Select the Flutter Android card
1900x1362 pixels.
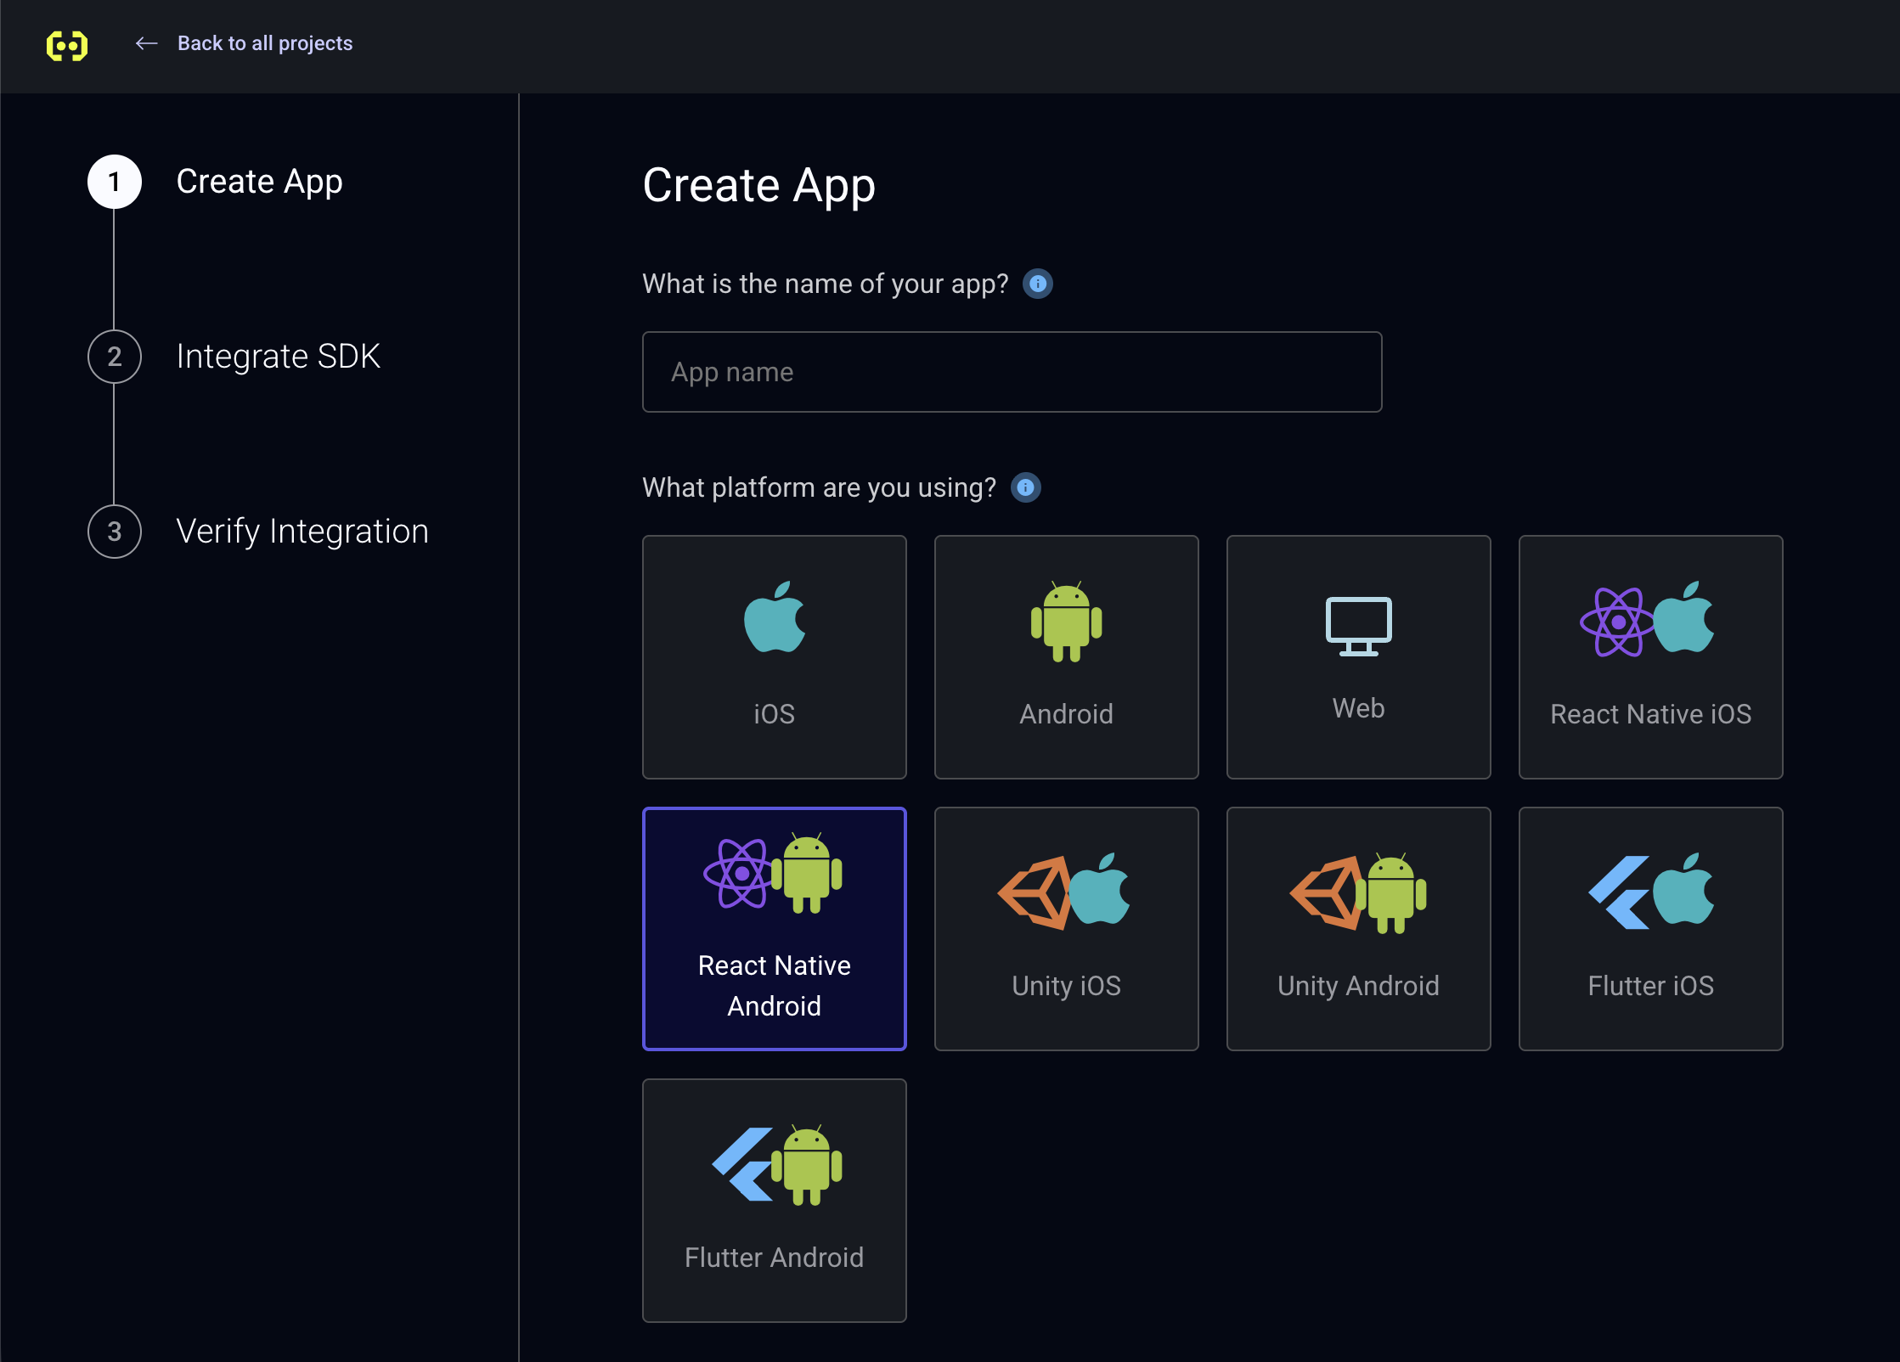point(774,1200)
